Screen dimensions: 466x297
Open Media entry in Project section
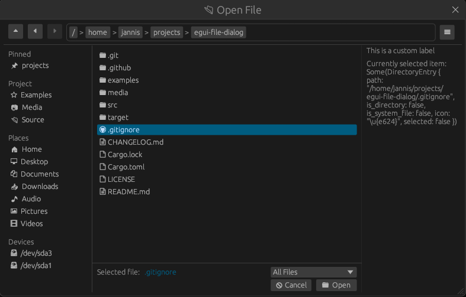coord(31,107)
